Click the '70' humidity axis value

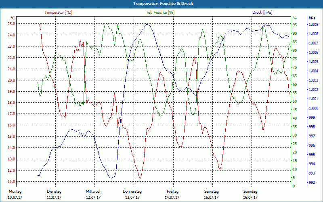coord(295,67)
